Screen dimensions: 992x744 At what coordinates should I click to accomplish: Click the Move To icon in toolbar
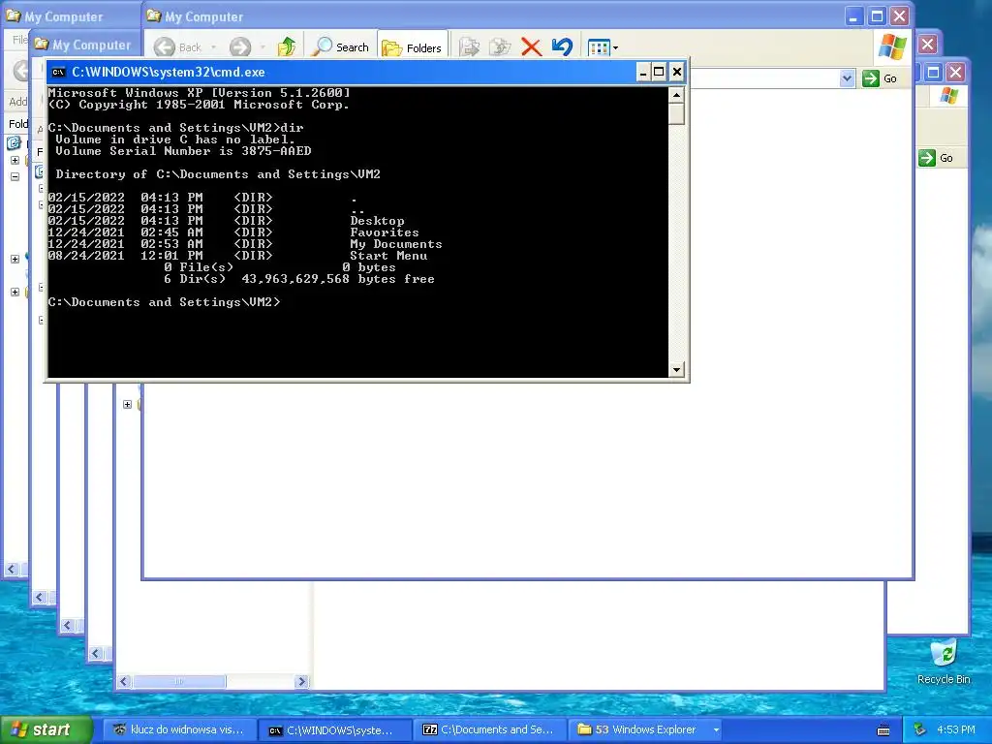click(470, 46)
